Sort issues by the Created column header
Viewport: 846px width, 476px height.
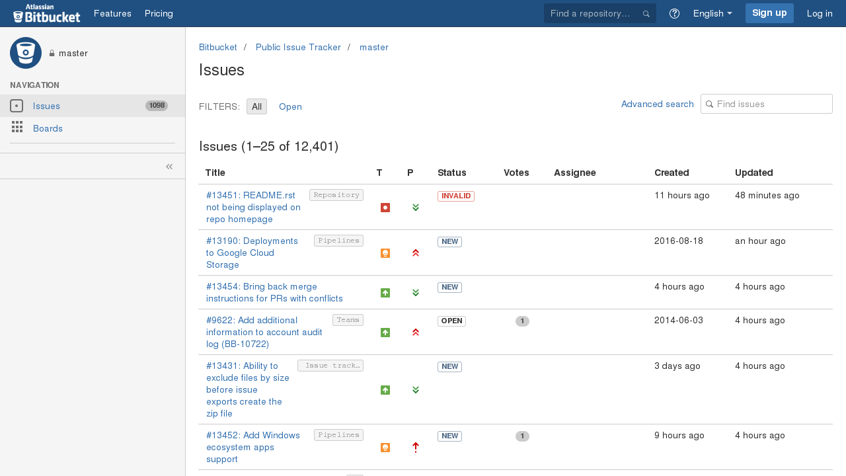672,173
